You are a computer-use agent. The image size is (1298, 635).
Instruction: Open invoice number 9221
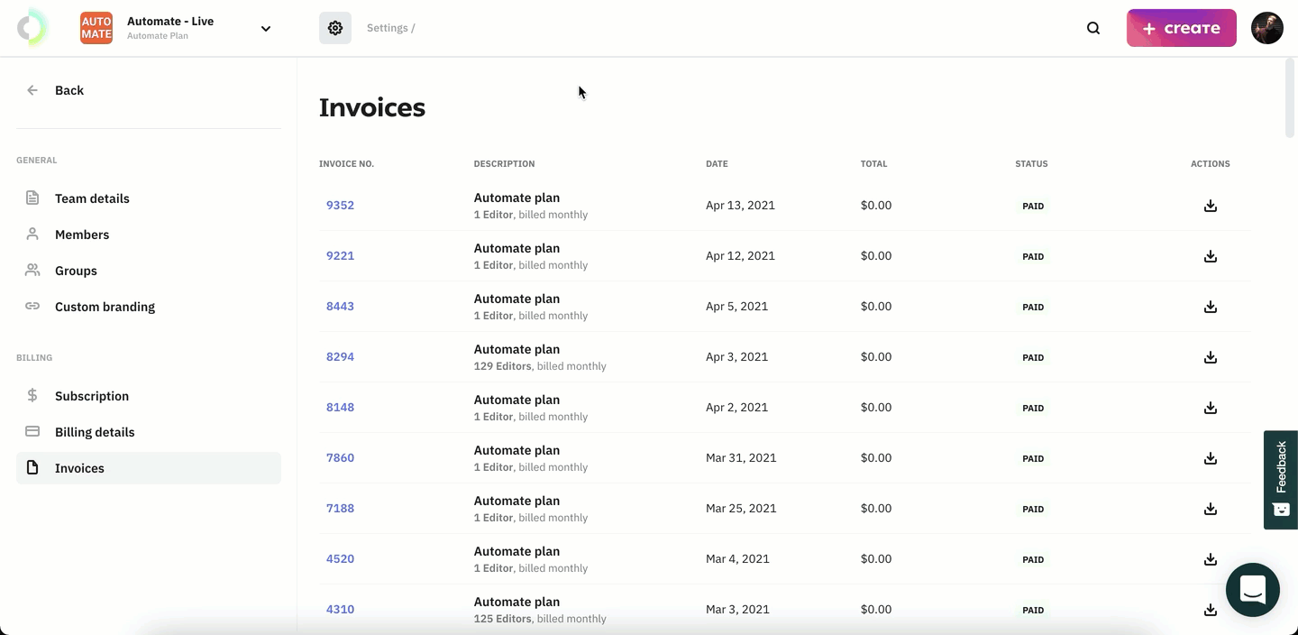(340, 256)
